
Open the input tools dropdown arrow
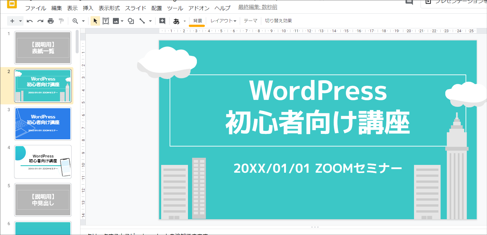pos(185,21)
